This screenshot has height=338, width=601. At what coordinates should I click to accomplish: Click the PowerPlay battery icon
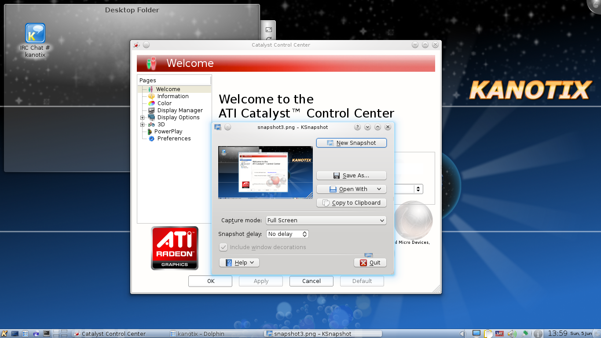click(x=150, y=132)
